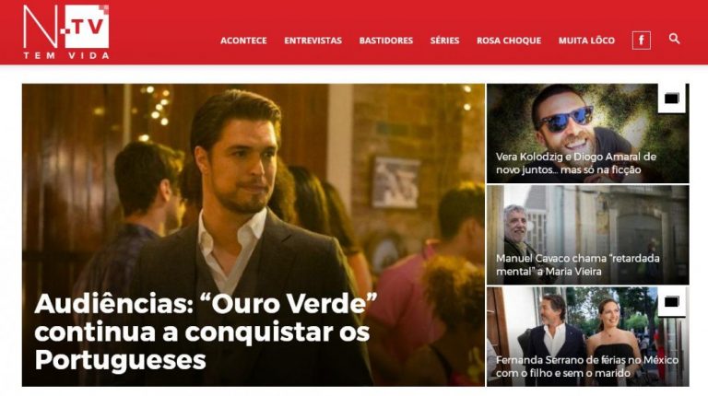This screenshot has width=708, height=396.
Task: Open Fernanda Serrano férias no México story
Action: 587,367
